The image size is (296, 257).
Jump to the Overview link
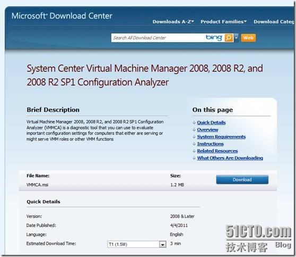(207, 130)
